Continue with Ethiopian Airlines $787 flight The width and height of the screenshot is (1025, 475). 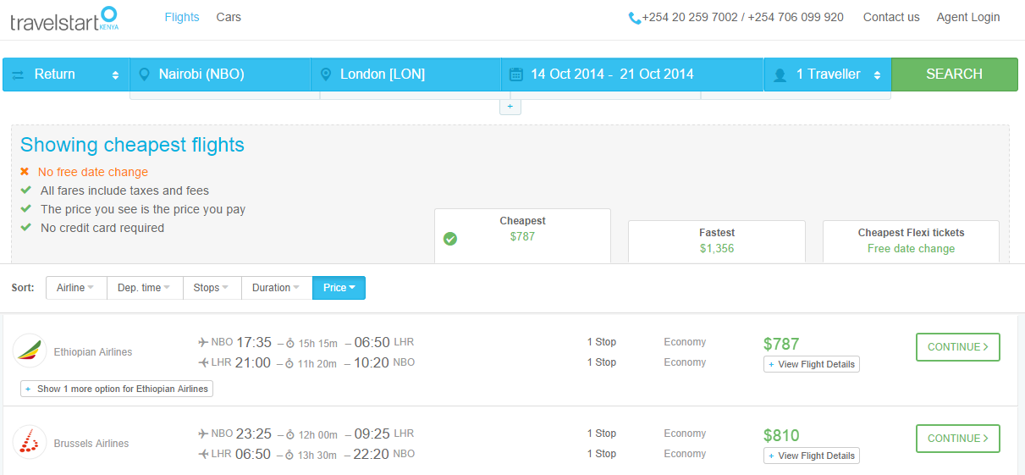tap(958, 347)
